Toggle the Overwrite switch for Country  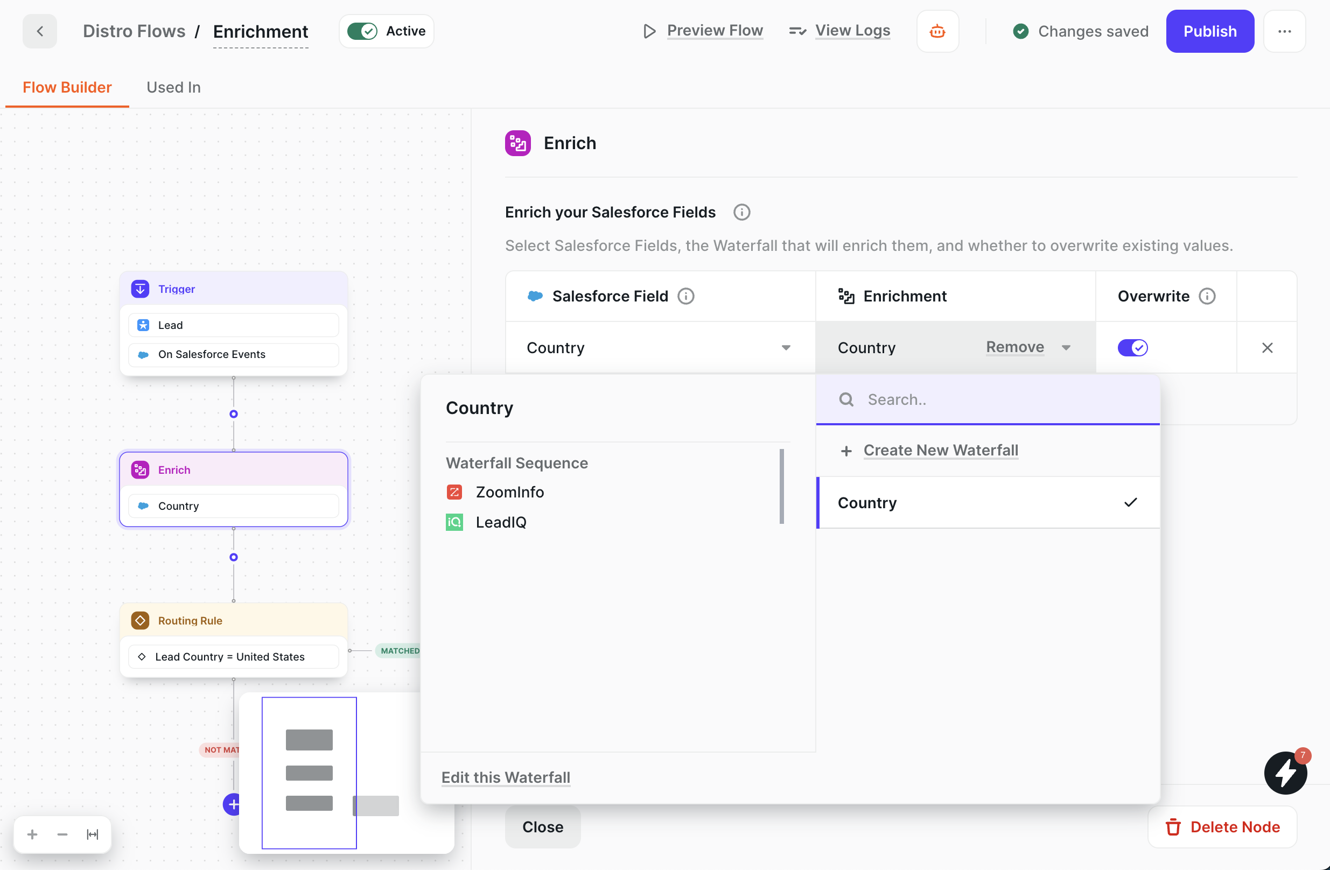pos(1132,348)
